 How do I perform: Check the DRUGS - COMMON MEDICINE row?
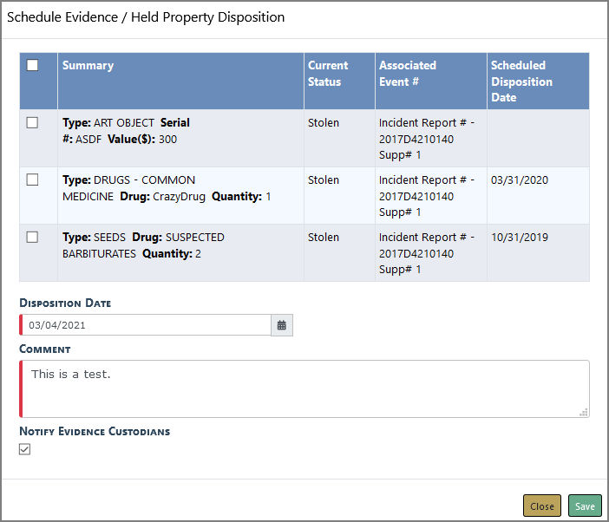(33, 180)
